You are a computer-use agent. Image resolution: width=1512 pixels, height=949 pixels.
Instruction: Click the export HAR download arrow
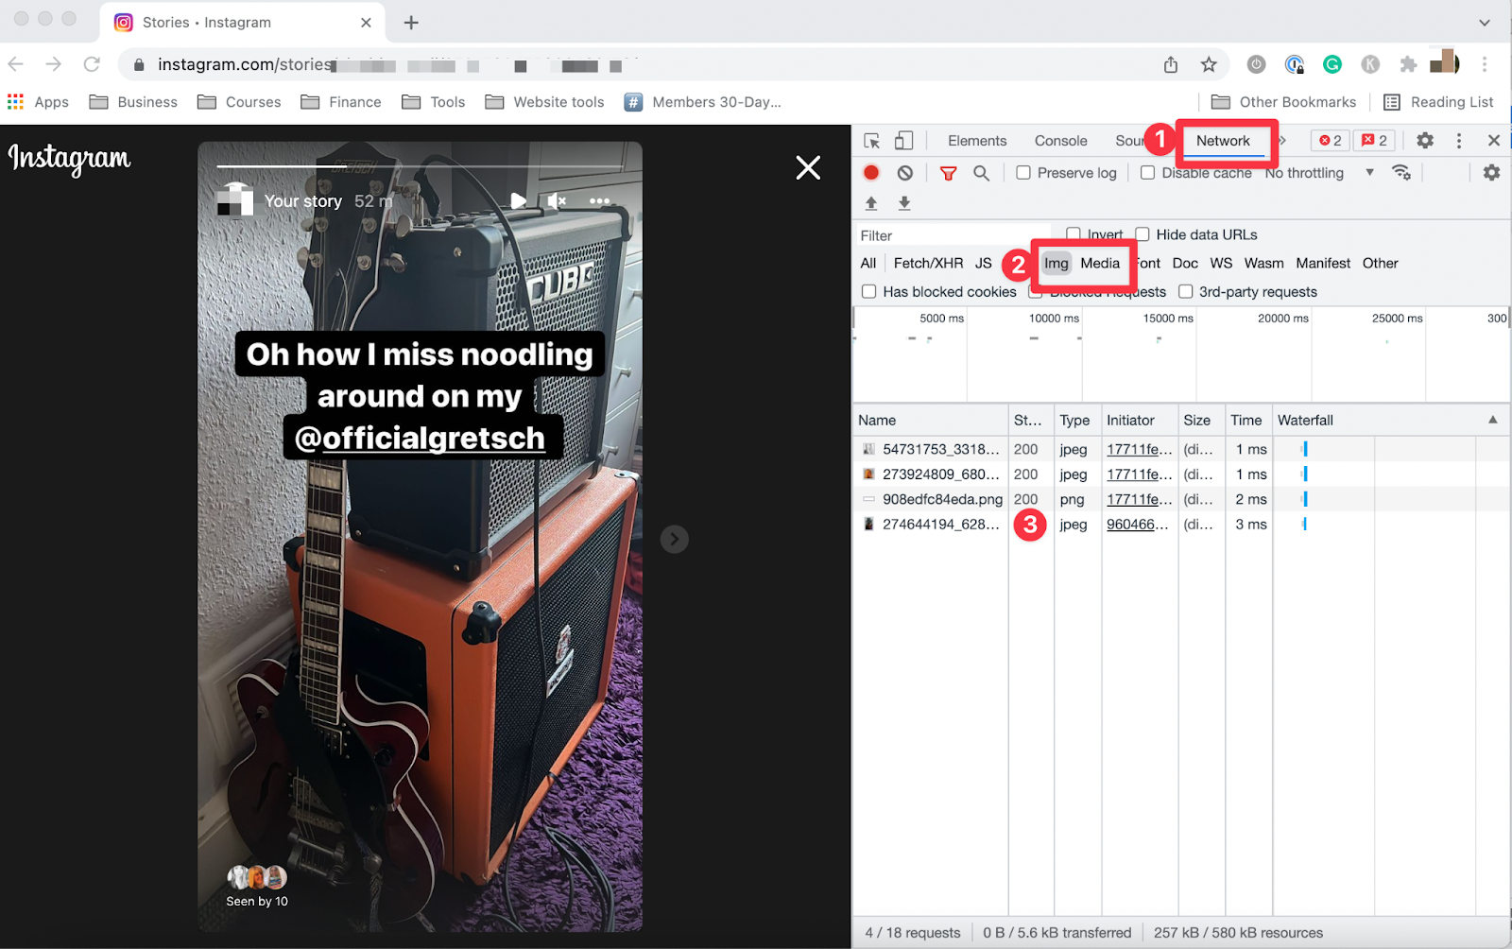point(904,203)
